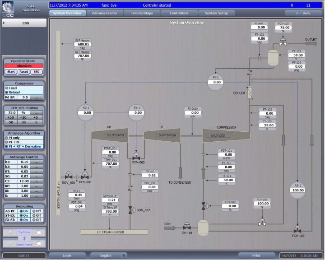Click the Top/Bottom Picture swap arrows
The image size is (325, 260).
click(24, 238)
